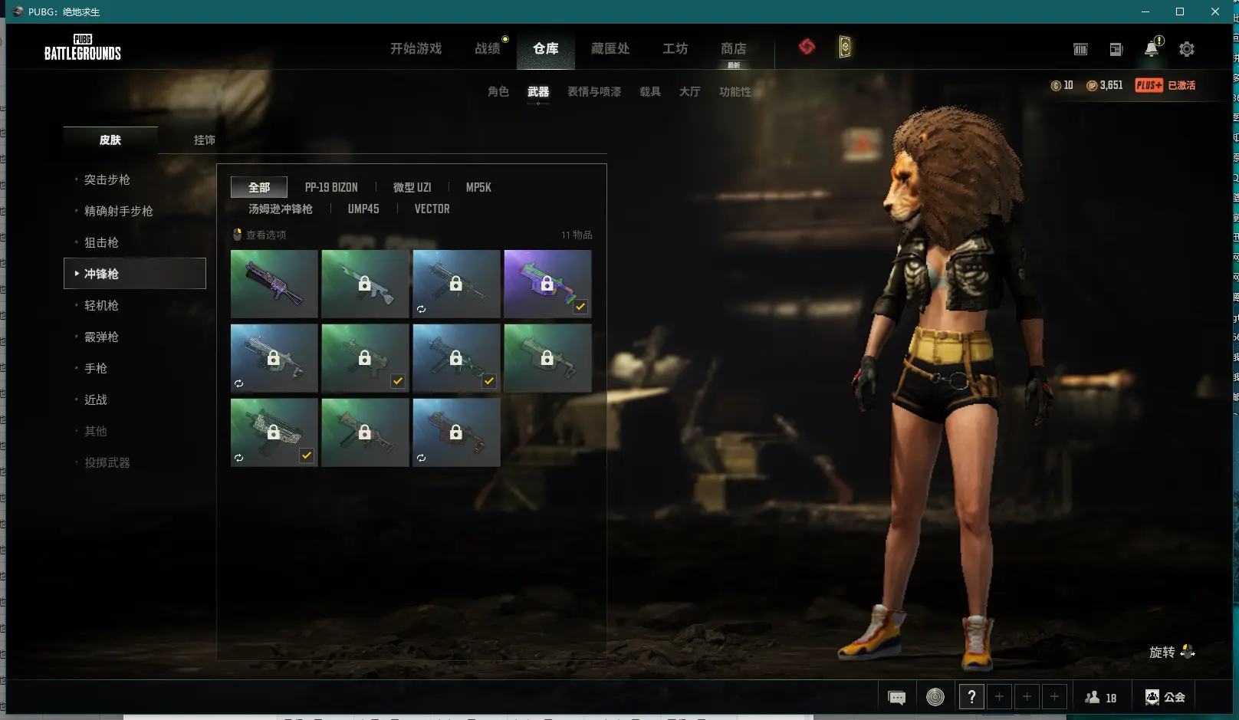Select the first unlocked purple SMG skin

tap(274, 284)
